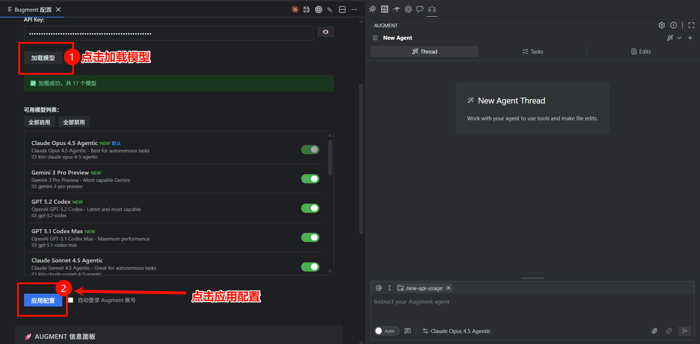Remove the new-api-usage context chip
The height and width of the screenshot is (344, 700).
448,288
